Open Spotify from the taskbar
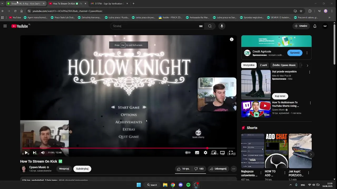The width and height of the screenshot is (337, 189). coord(188,185)
